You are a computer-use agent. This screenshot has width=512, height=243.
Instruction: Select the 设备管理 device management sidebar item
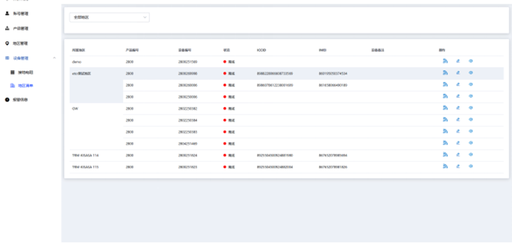click(17, 58)
